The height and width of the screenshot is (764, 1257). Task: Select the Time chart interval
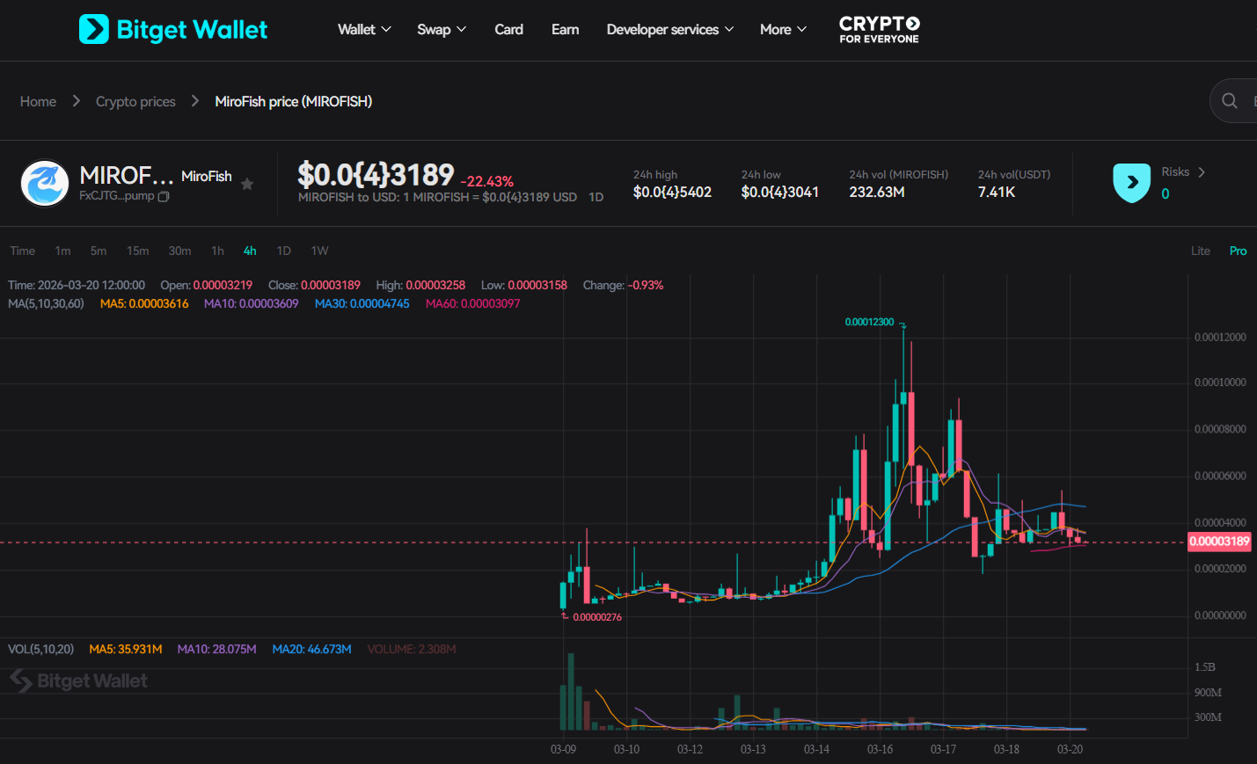click(x=23, y=251)
